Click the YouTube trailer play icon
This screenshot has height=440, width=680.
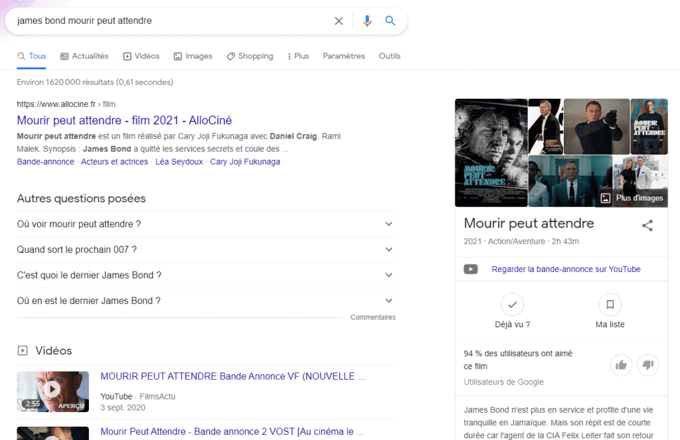[x=471, y=269]
